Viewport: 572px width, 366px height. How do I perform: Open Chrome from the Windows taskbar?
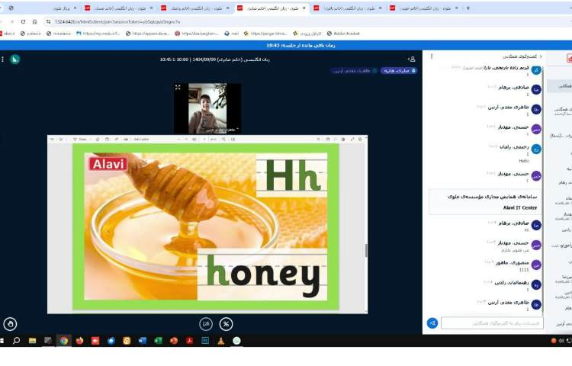pos(63,341)
